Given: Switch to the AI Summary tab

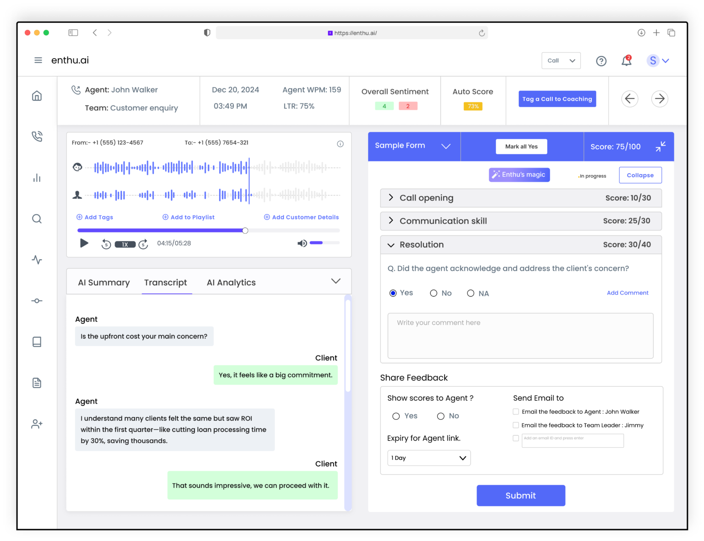Looking at the screenshot, I should click(x=104, y=283).
